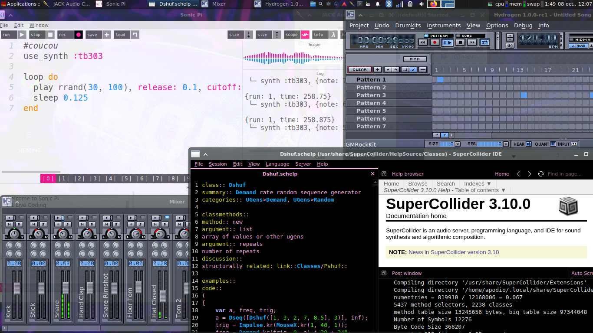Click the Hydrogen stop transport button

(460, 42)
